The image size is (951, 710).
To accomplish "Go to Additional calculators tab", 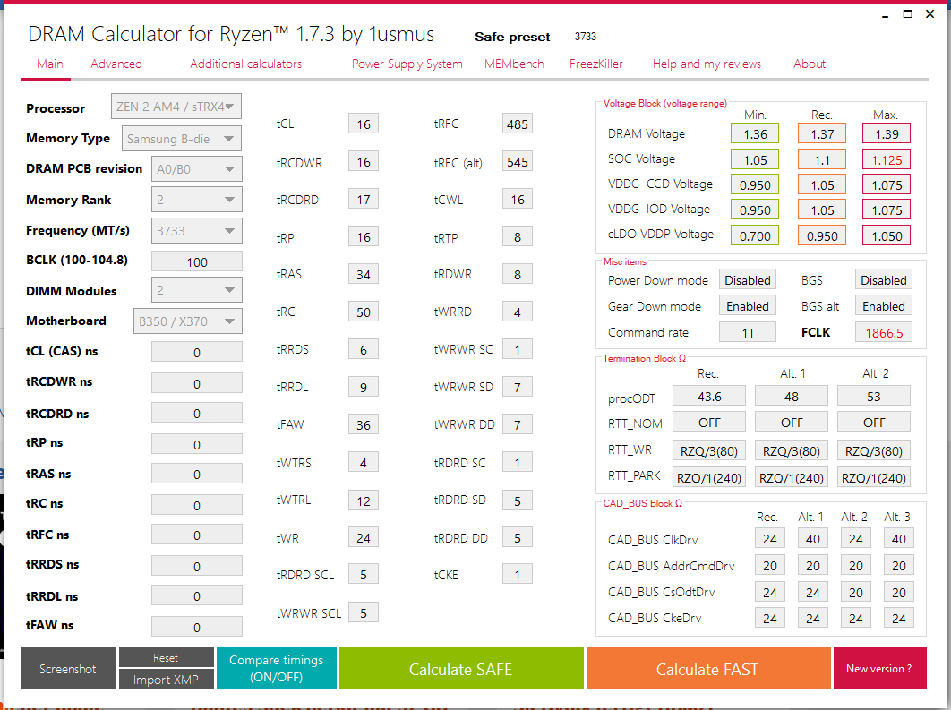I will (x=245, y=64).
